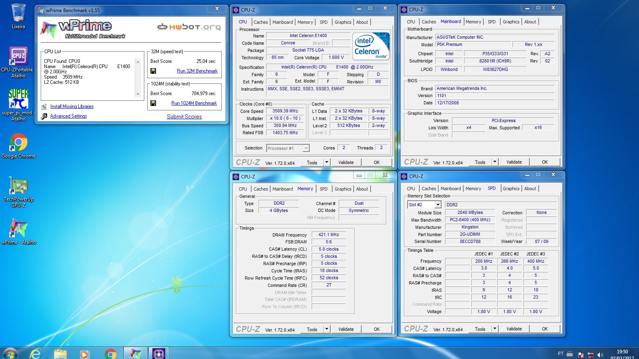Switch to Caches tab in the CPU window
This screenshot has width=639, height=359.
[260, 22]
